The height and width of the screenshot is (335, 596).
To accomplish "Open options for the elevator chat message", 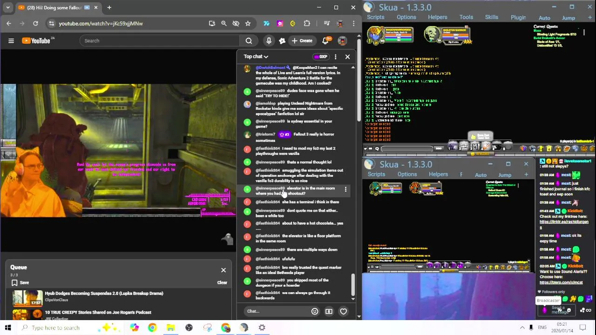I will pyautogui.click(x=345, y=189).
